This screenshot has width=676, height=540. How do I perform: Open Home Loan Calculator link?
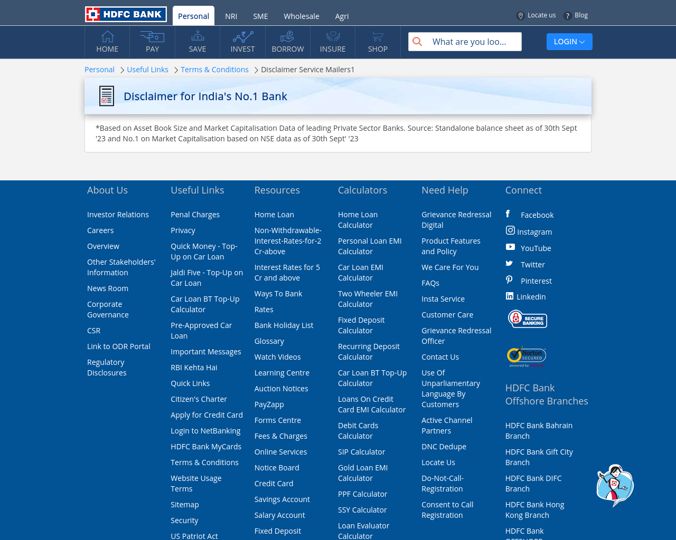click(x=358, y=220)
